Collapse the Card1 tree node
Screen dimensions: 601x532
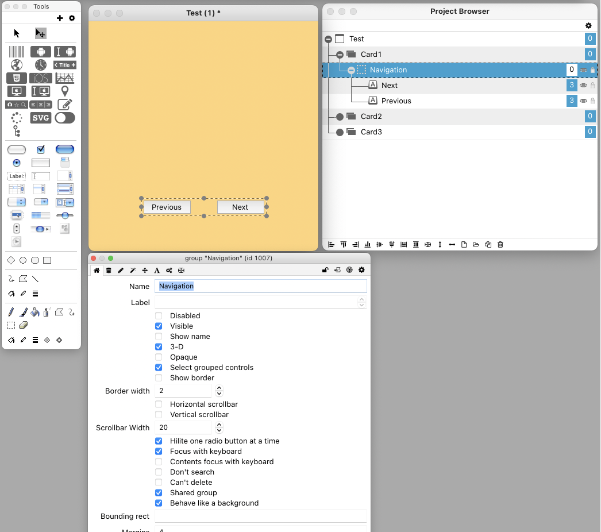[340, 55]
